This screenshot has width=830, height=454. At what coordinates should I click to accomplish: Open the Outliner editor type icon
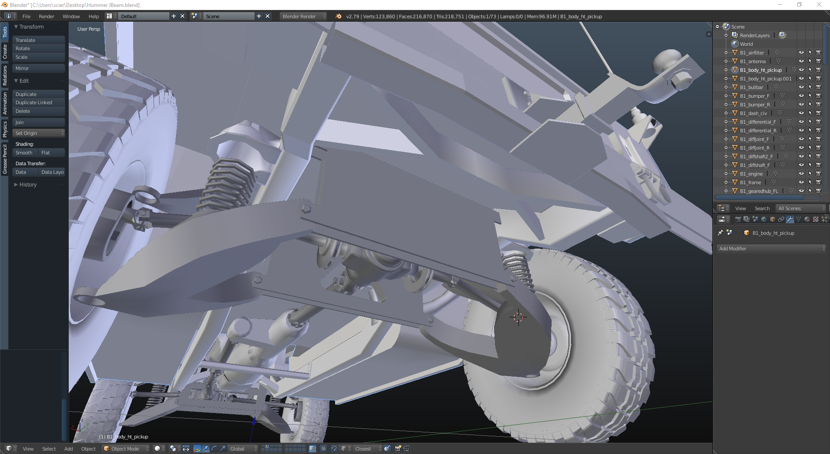click(x=723, y=208)
